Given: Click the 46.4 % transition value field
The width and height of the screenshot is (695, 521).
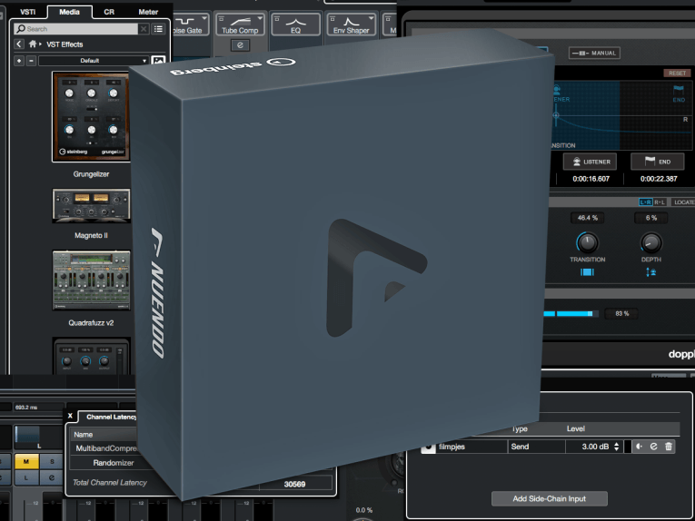Looking at the screenshot, I should [x=587, y=218].
